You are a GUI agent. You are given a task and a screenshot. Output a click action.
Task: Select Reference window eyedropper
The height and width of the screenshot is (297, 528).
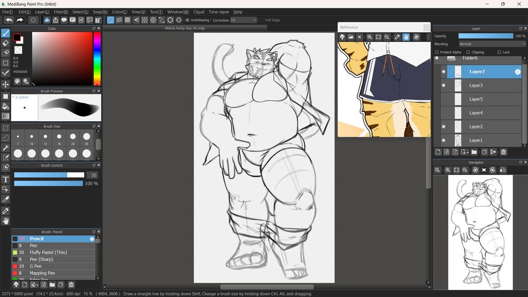coord(398,37)
